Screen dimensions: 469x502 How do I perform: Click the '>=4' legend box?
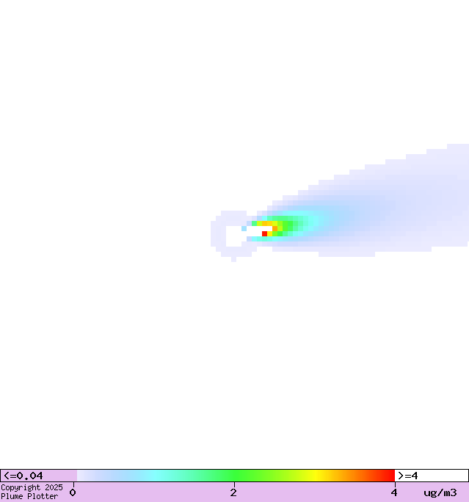coord(432,476)
